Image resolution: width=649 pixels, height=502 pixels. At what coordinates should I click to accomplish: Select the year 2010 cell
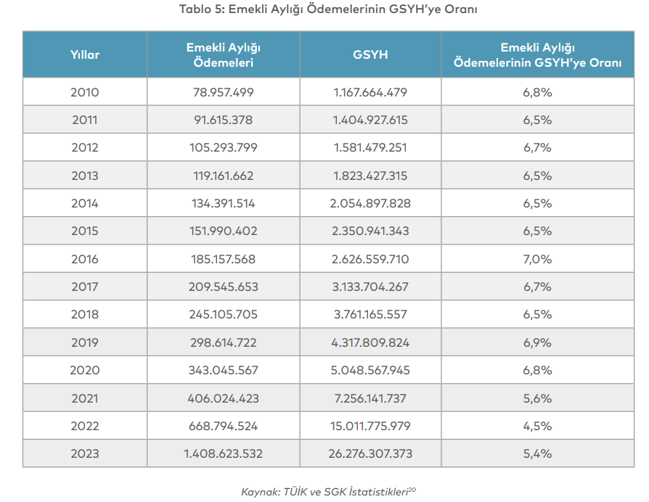tap(85, 92)
